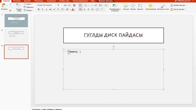Click the title ГУГЛДЫ ДИСК ПАЙДАСЫ
This screenshot has width=196, height=110.
[113, 35]
